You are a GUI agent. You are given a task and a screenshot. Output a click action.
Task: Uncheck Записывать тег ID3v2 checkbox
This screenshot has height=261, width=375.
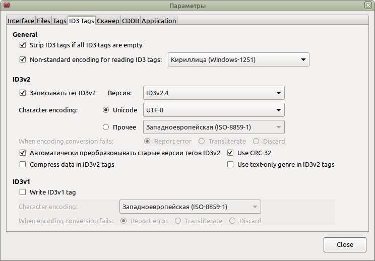pos(22,93)
